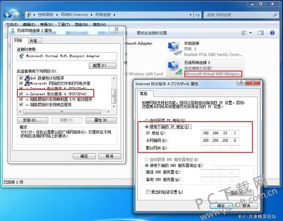283x221 pixels.
Task: Close the IPv4 properties dialog
Action: [x=253, y=82]
